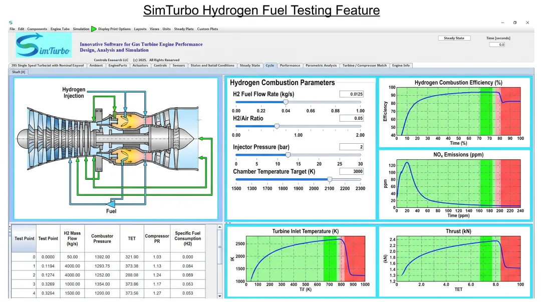Click the blue Fuel arrow in the diagram
The height and width of the screenshot is (302, 541).
110,203
